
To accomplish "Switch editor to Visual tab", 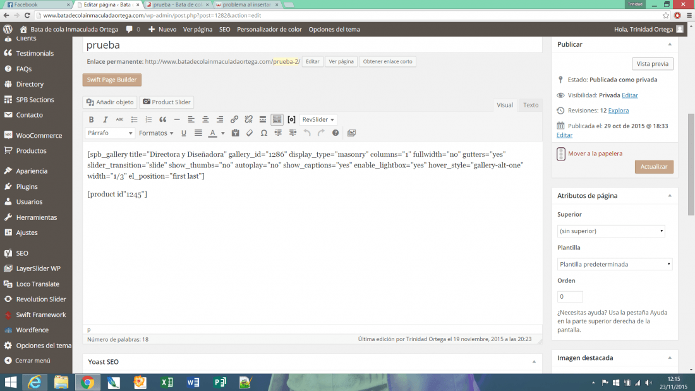I will click(x=504, y=105).
